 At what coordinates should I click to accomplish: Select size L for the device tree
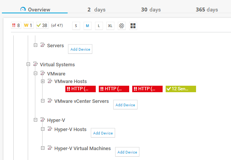tap(99, 26)
